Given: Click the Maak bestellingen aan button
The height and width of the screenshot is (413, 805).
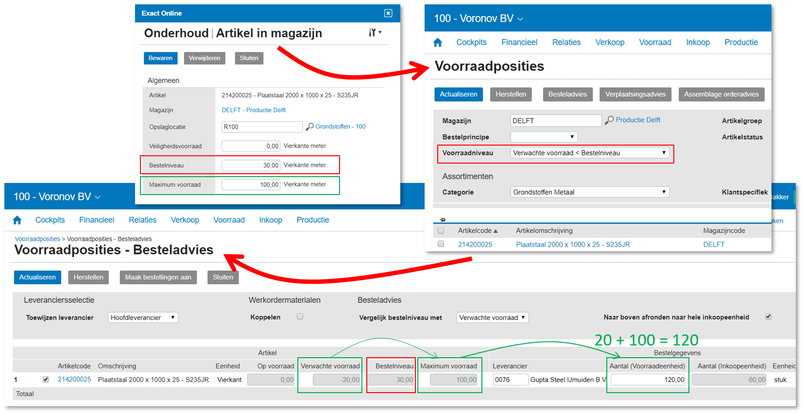Looking at the screenshot, I should click(158, 277).
